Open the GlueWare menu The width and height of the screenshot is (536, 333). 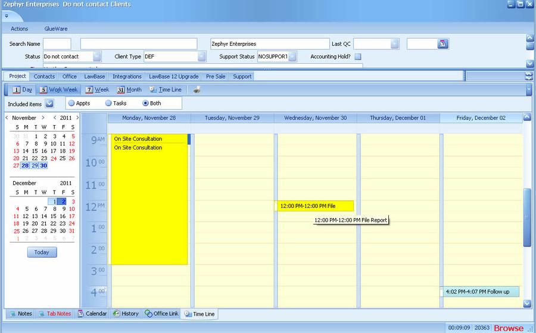coord(56,29)
